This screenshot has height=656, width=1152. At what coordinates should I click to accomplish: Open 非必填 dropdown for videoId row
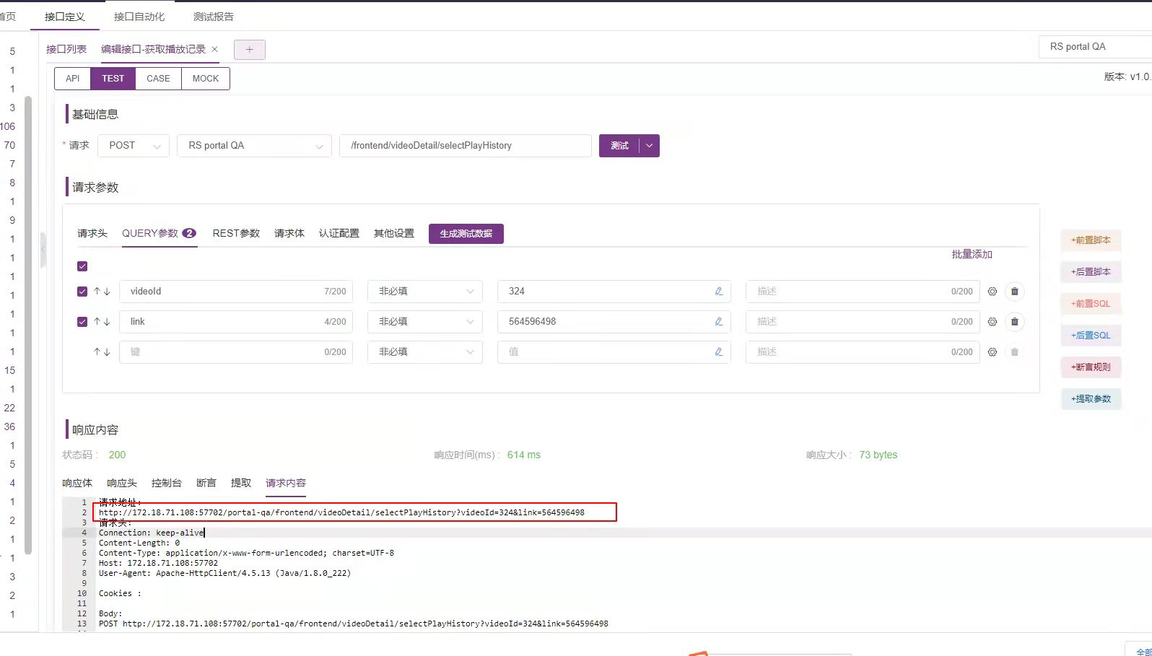pyautogui.click(x=425, y=292)
